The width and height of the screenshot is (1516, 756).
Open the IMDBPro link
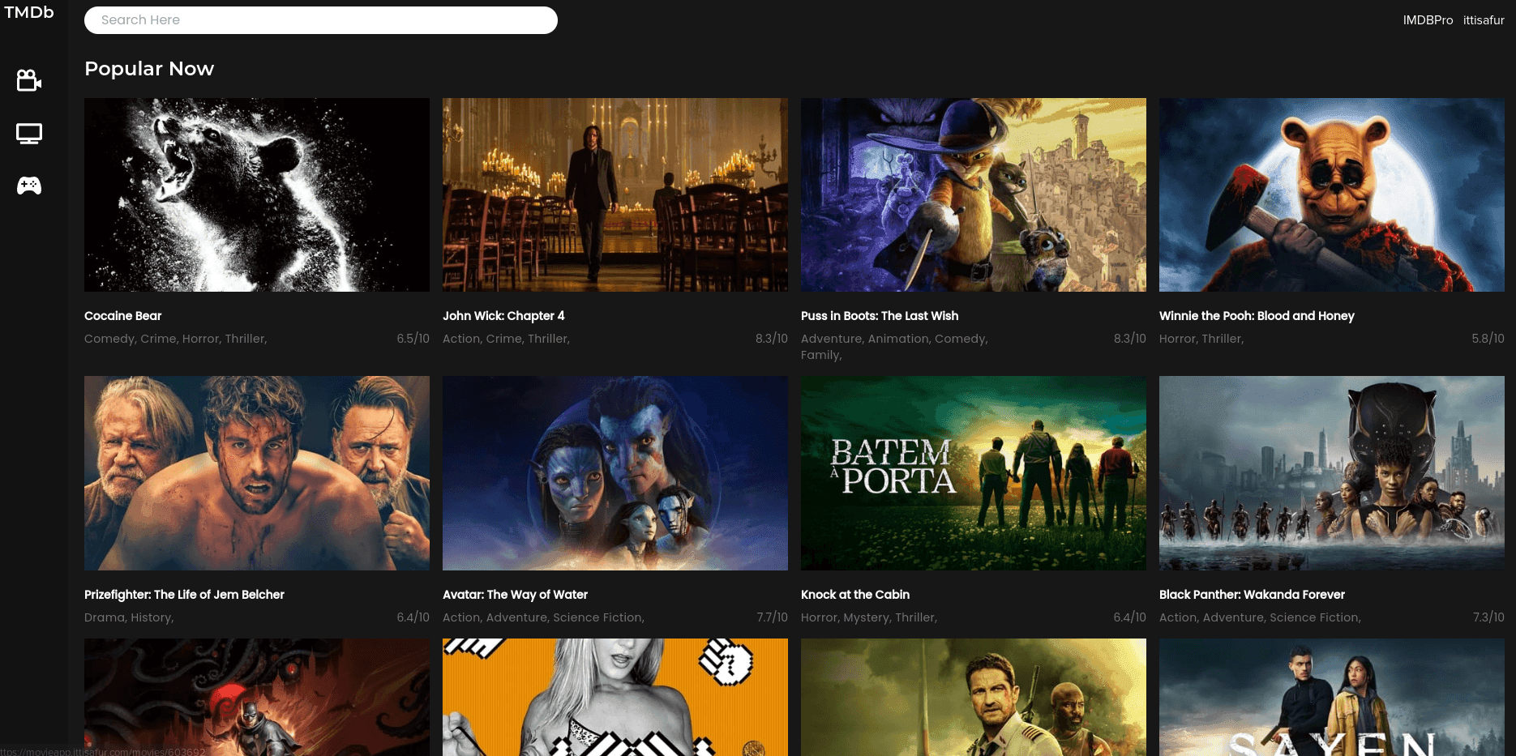[1428, 20]
